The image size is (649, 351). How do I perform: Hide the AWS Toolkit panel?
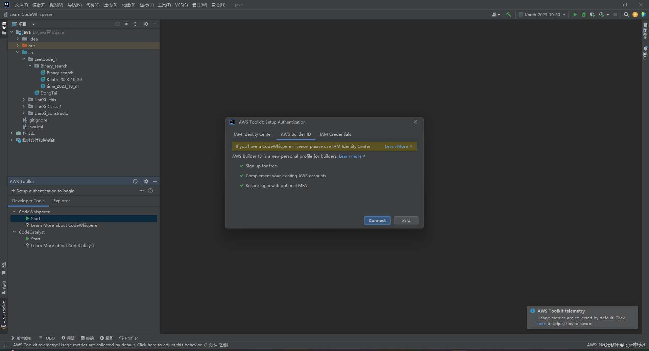tap(155, 181)
